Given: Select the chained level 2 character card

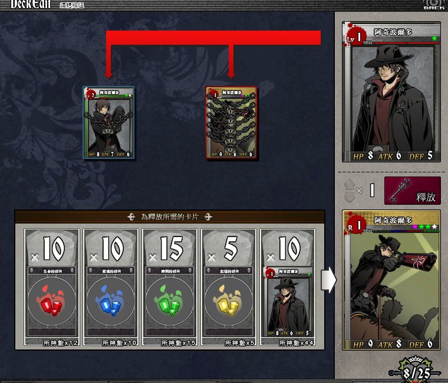Looking at the screenshot, I should pos(108,122).
